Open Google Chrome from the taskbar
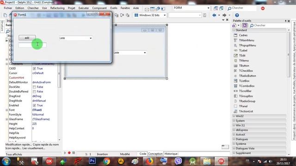Viewport: 296px width, 166px height. [x=107, y=161]
